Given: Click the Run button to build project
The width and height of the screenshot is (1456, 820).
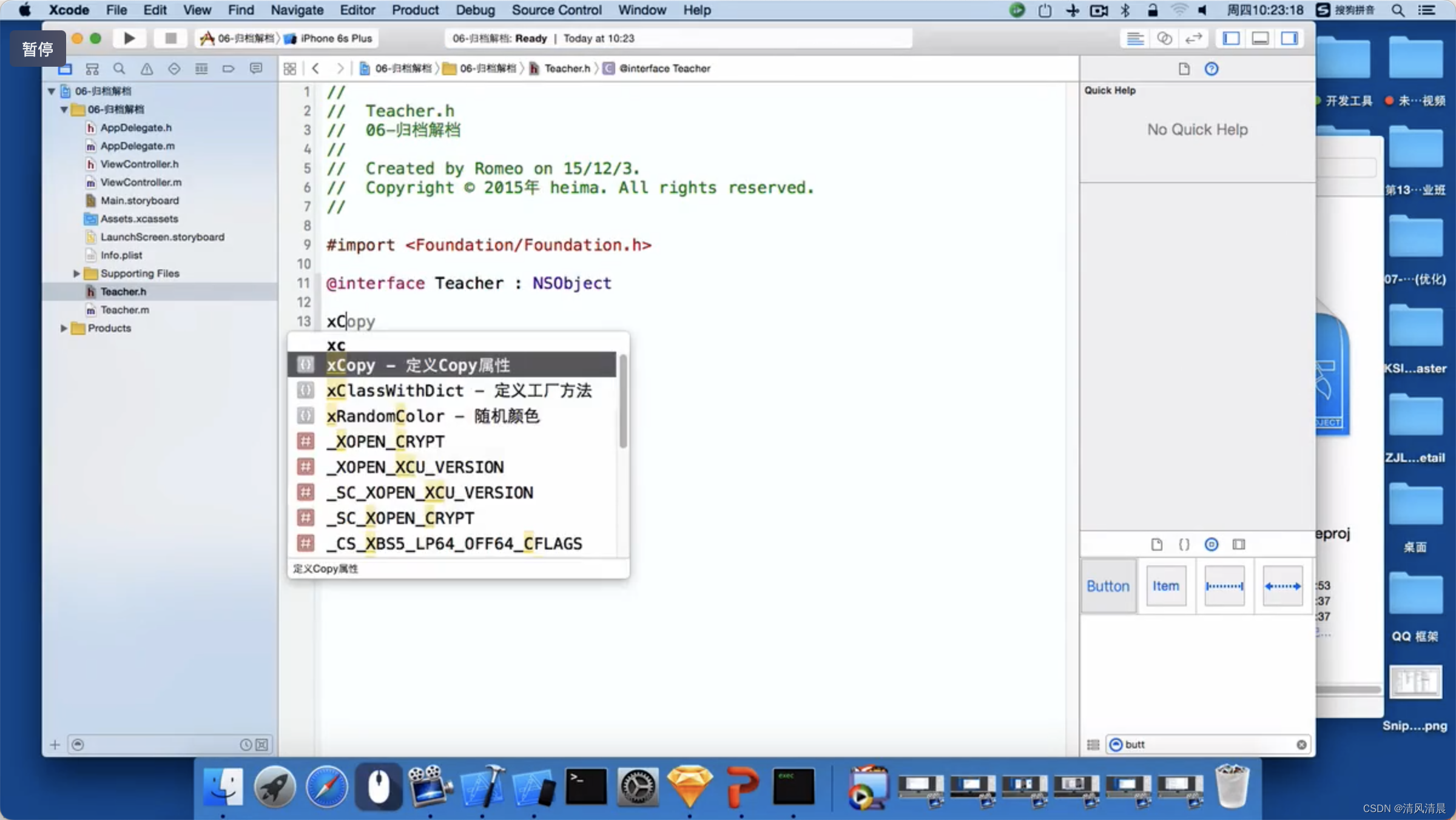Looking at the screenshot, I should [128, 38].
